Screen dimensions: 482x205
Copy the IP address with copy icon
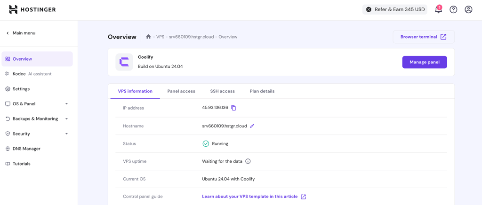tap(233, 108)
